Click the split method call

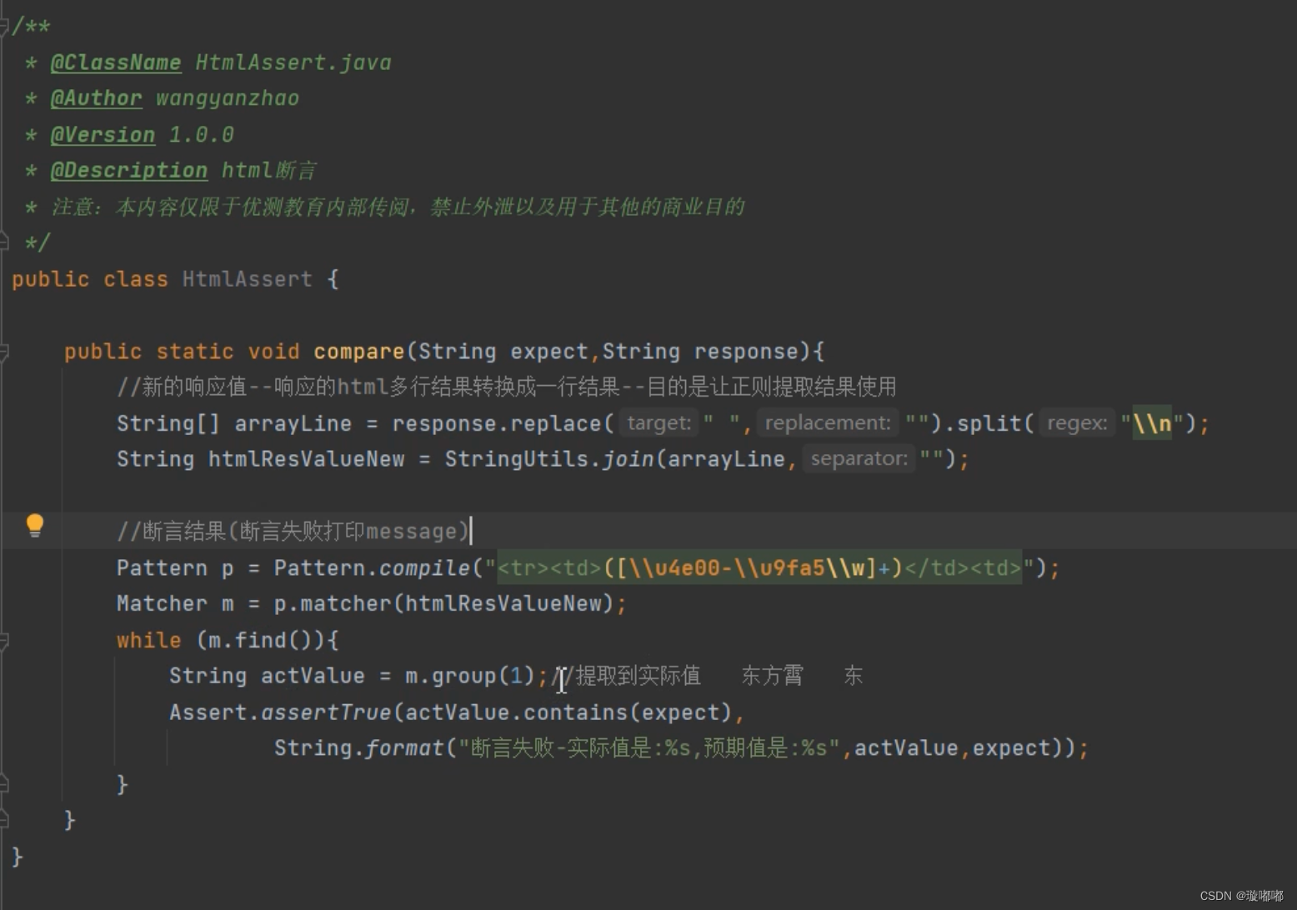click(x=989, y=423)
